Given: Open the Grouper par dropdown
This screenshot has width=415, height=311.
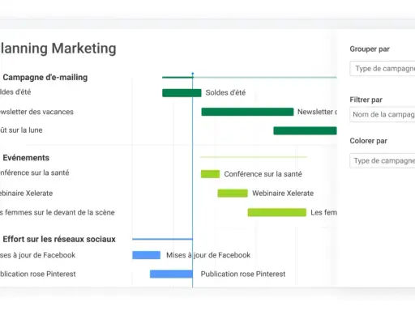Looking at the screenshot, I should pos(383,69).
